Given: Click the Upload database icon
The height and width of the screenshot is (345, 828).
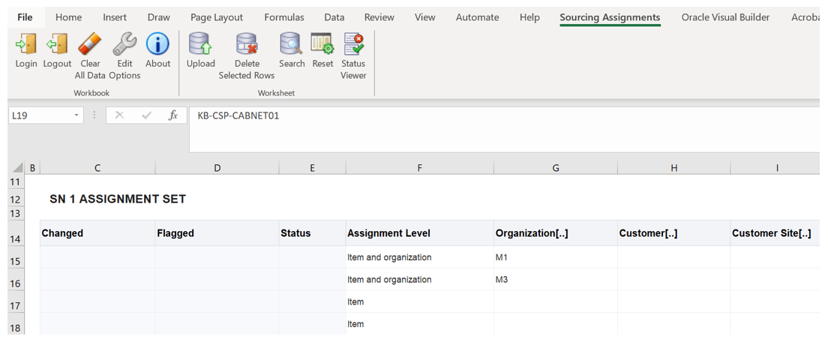Looking at the screenshot, I should [201, 43].
